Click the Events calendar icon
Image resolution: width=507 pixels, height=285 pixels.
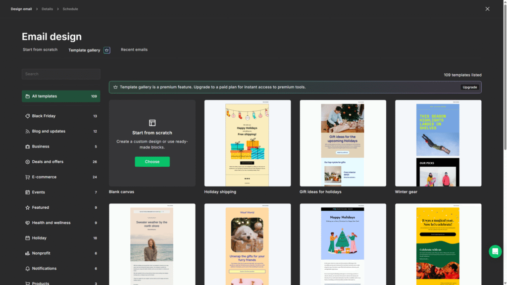[28, 192]
